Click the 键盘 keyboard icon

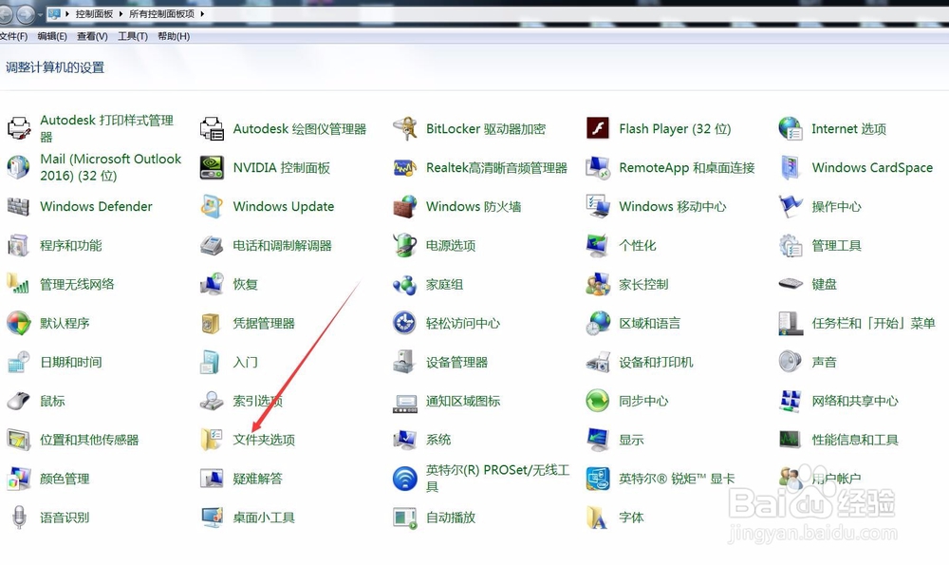click(791, 283)
